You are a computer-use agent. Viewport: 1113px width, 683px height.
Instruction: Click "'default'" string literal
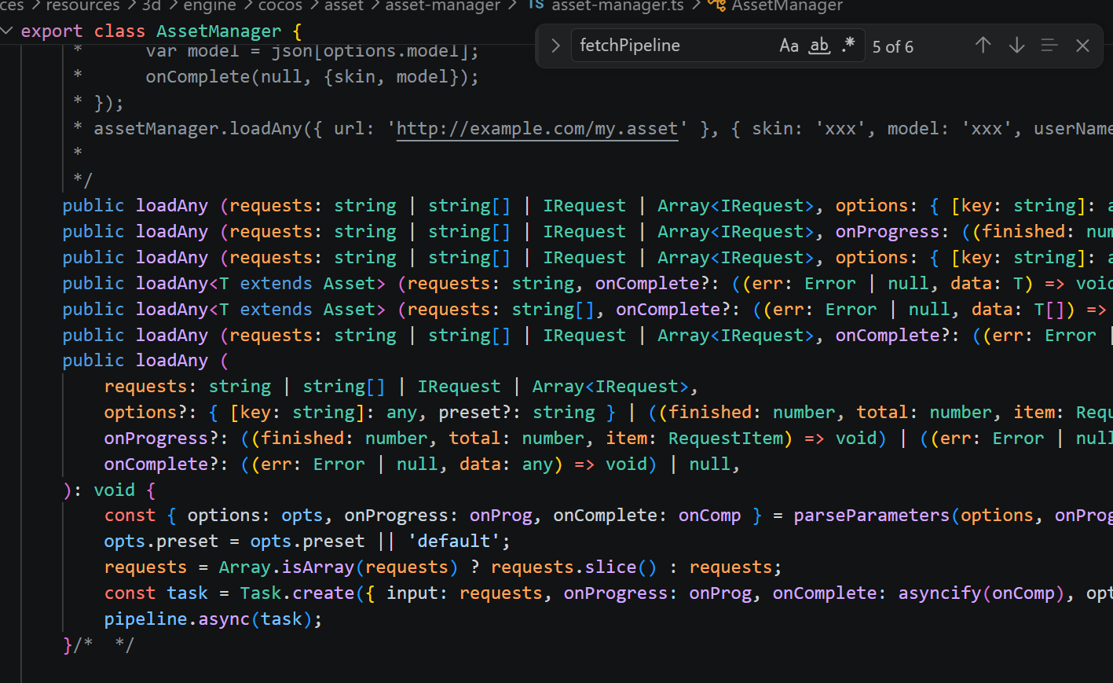pyautogui.click(x=453, y=541)
